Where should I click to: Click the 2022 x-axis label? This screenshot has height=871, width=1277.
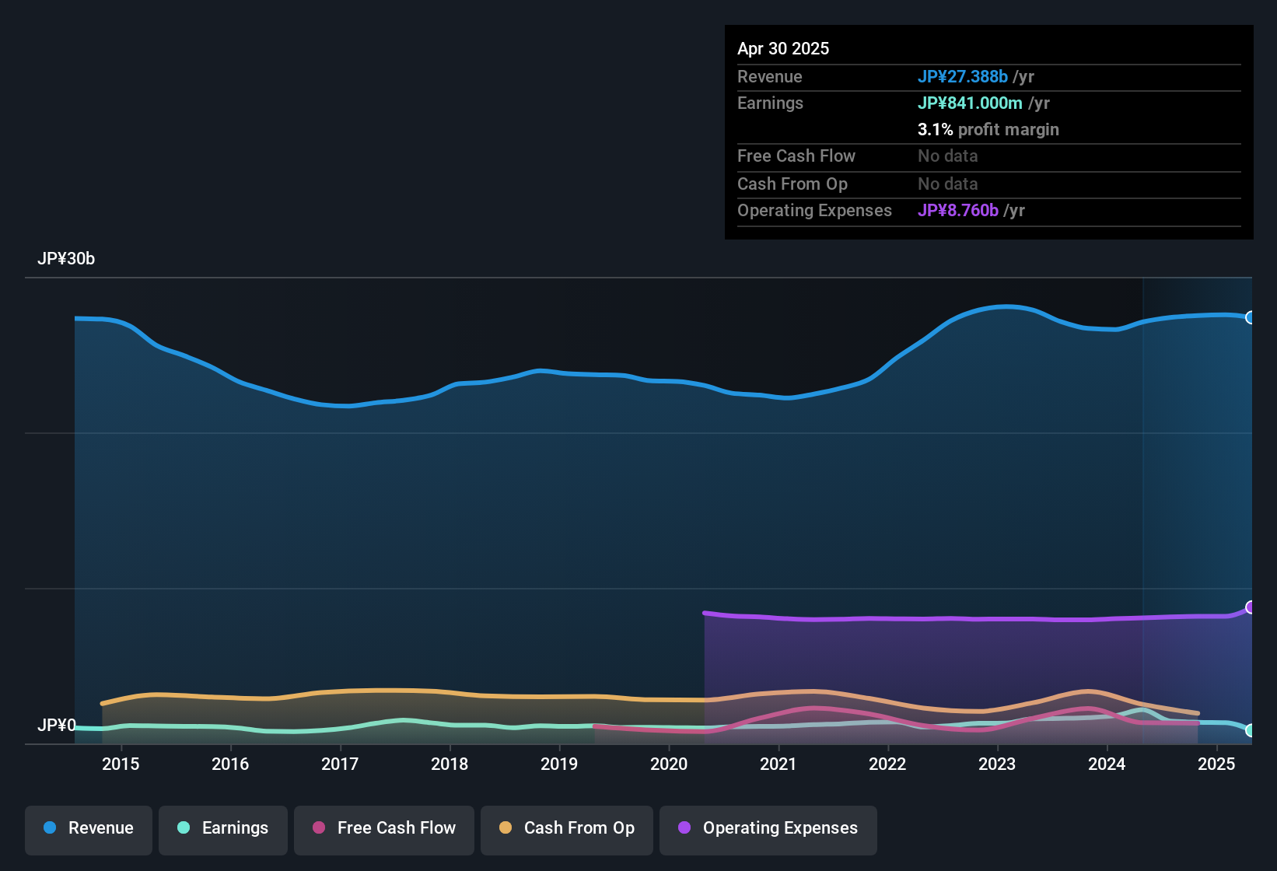pos(887,764)
